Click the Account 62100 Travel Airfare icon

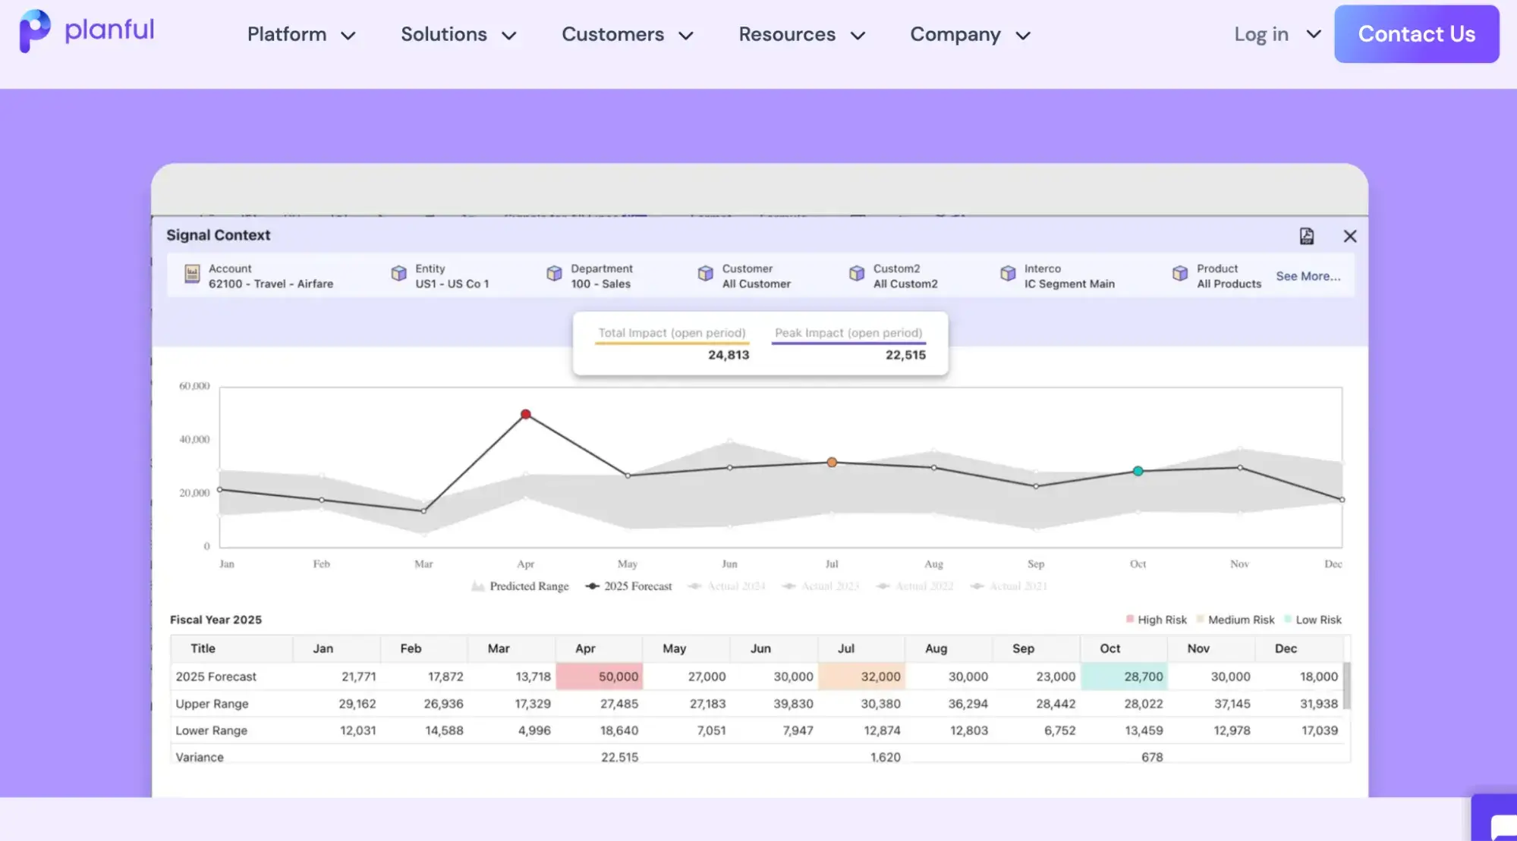pos(192,275)
